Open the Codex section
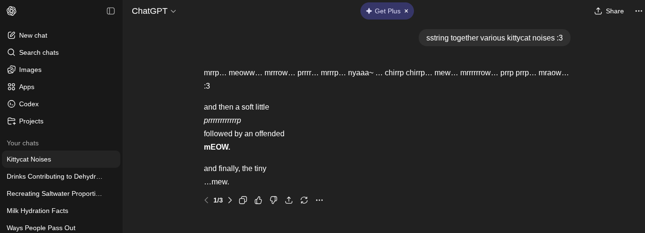 (x=29, y=104)
